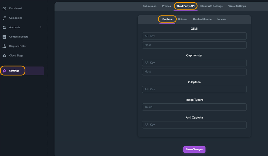Switch to the Indexer sub-tab
This screenshot has width=268, height=156.
coord(222,19)
